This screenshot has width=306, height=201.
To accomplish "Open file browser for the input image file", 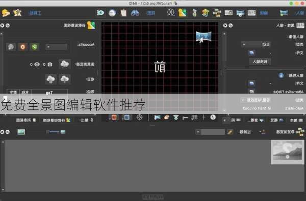I will tap(251, 53).
